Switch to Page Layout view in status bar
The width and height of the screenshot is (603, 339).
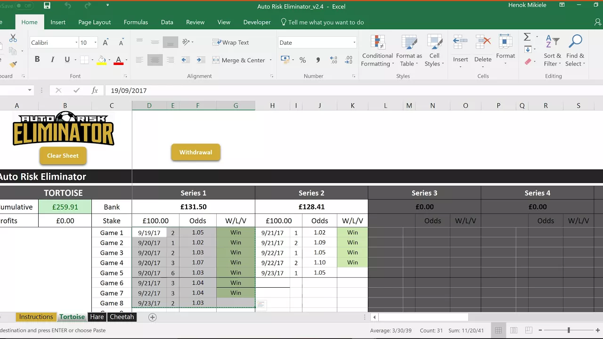point(514,330)
